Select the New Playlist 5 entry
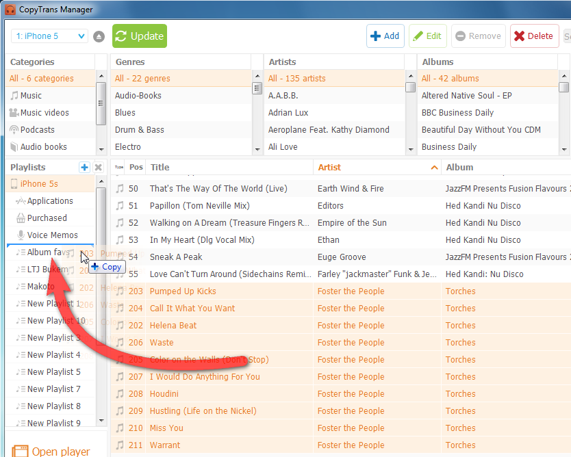571x457 pixels. (50, 372)
